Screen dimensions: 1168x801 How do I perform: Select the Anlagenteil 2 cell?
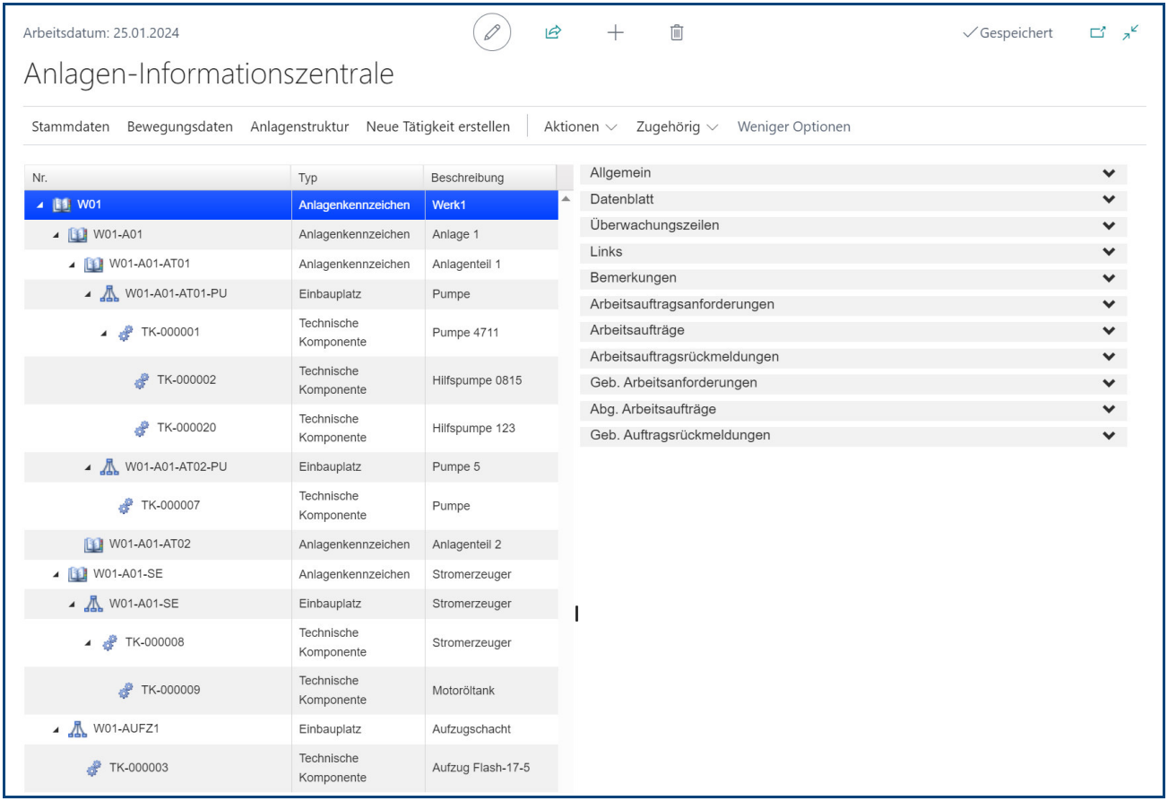pos(491,544)
